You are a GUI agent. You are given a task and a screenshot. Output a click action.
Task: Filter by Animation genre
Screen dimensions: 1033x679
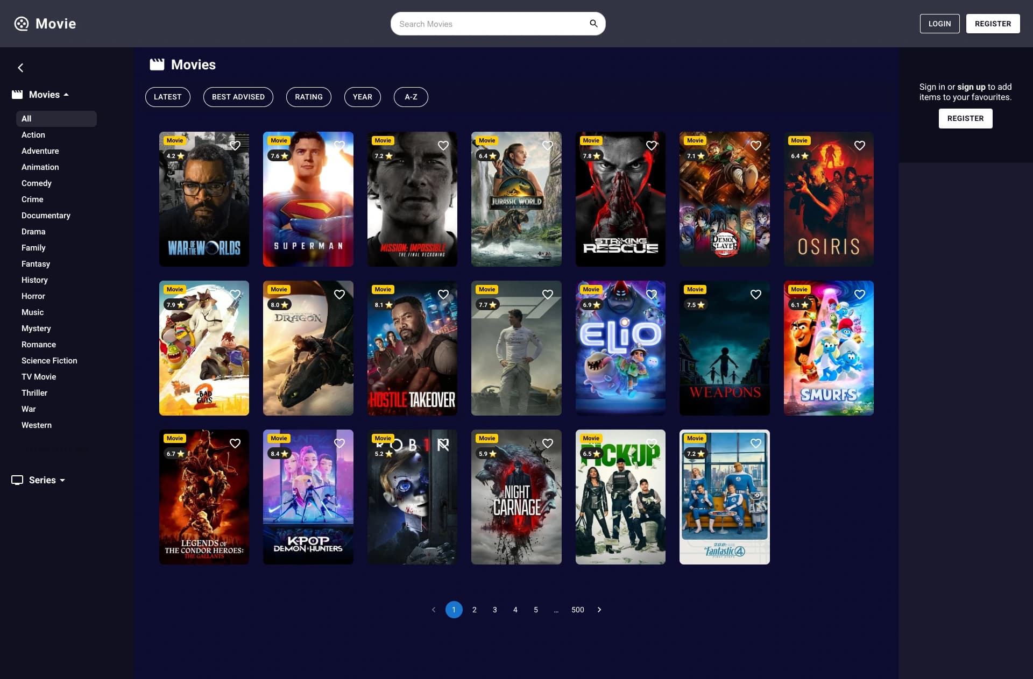(x=40, y=167)
